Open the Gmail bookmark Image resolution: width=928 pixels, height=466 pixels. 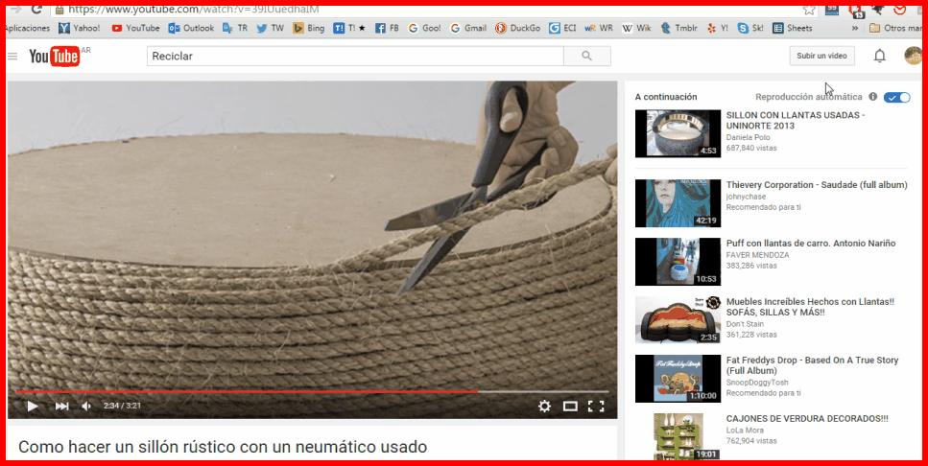tap(468, 29)
